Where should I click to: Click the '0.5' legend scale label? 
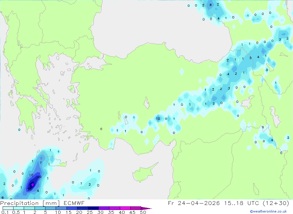click(x=16, y=212)
